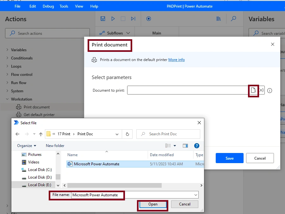Click the Save flow icon in toolbar

[x=103, y=19]
